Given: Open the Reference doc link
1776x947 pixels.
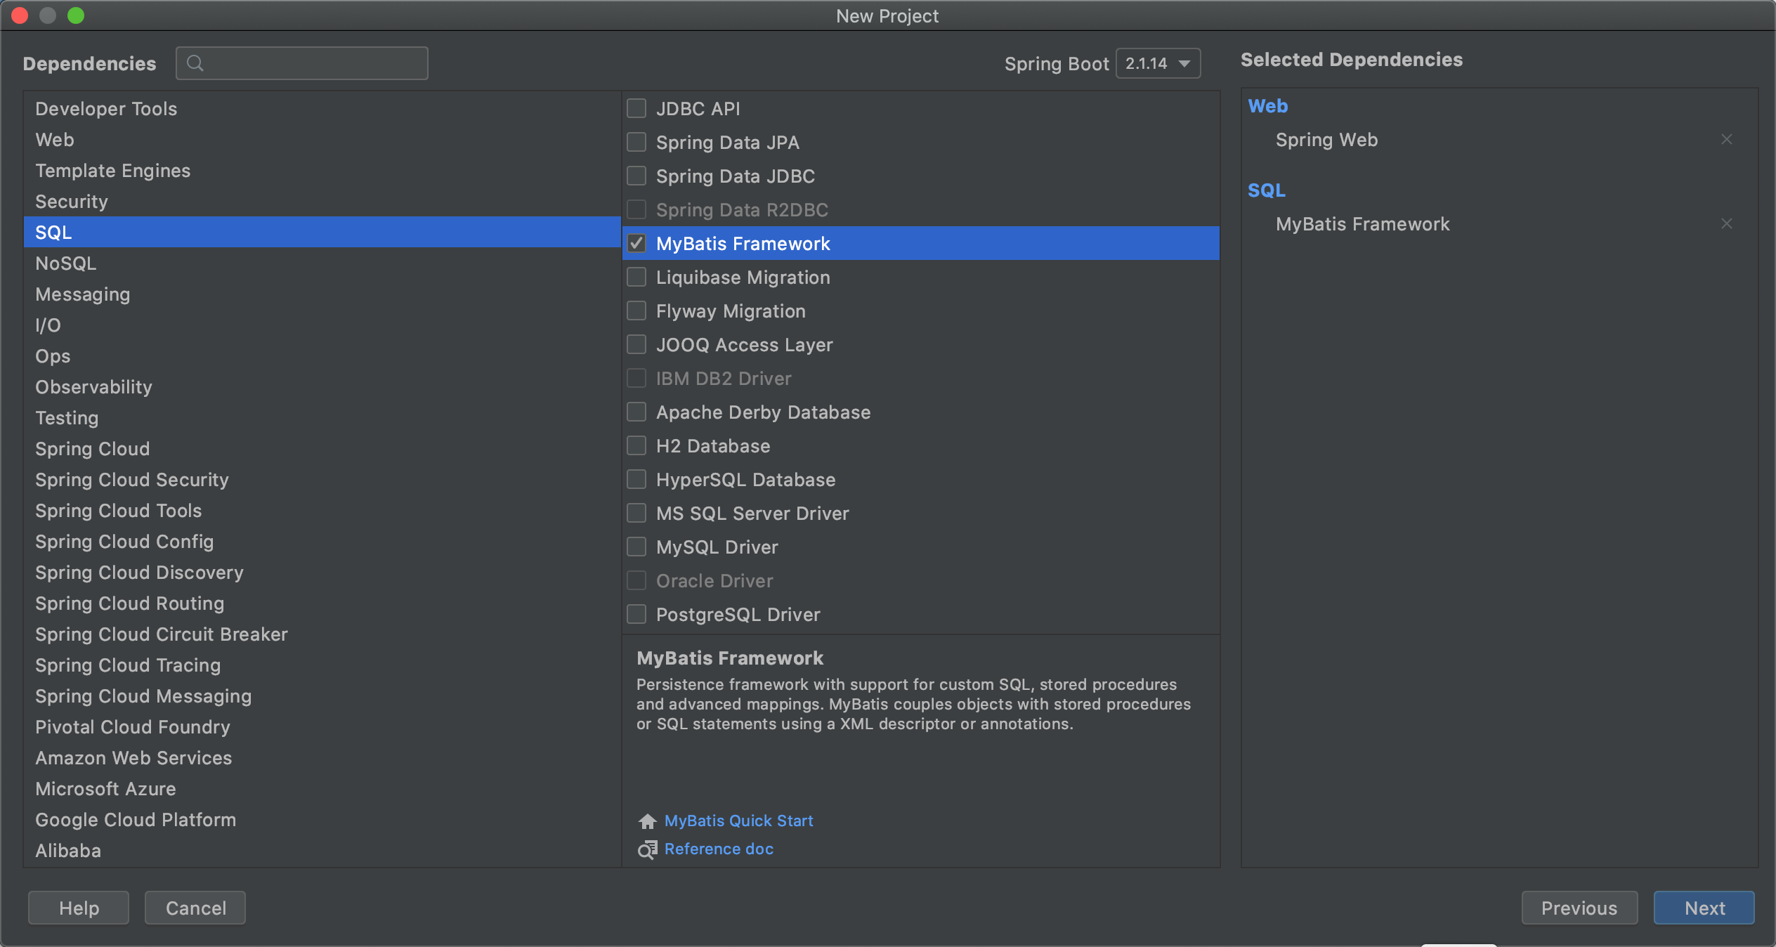Looking at the screenshot, I should [719, 849].
